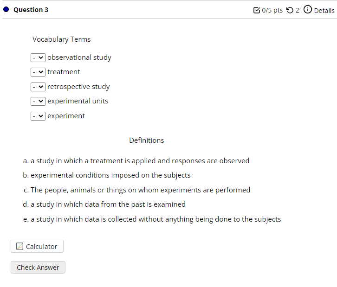Click the 0/5 pts score text
The width and height of the screenshot is (337, 287).
coord(272,10)
